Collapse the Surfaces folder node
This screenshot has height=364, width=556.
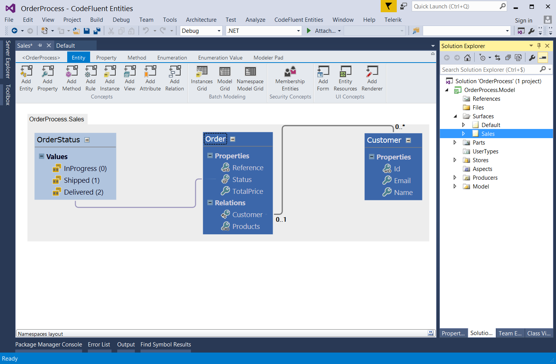coord(455,116)
